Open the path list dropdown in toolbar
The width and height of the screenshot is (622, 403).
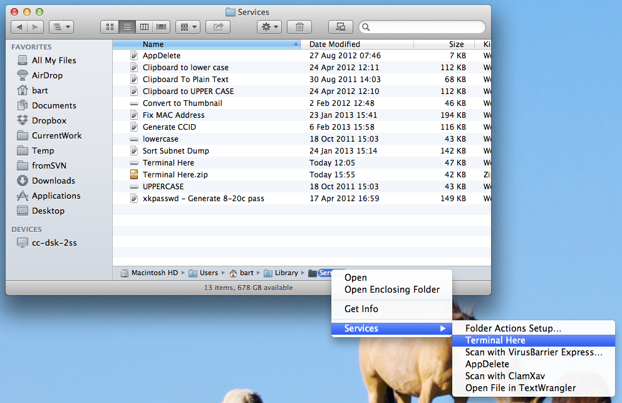61,27
